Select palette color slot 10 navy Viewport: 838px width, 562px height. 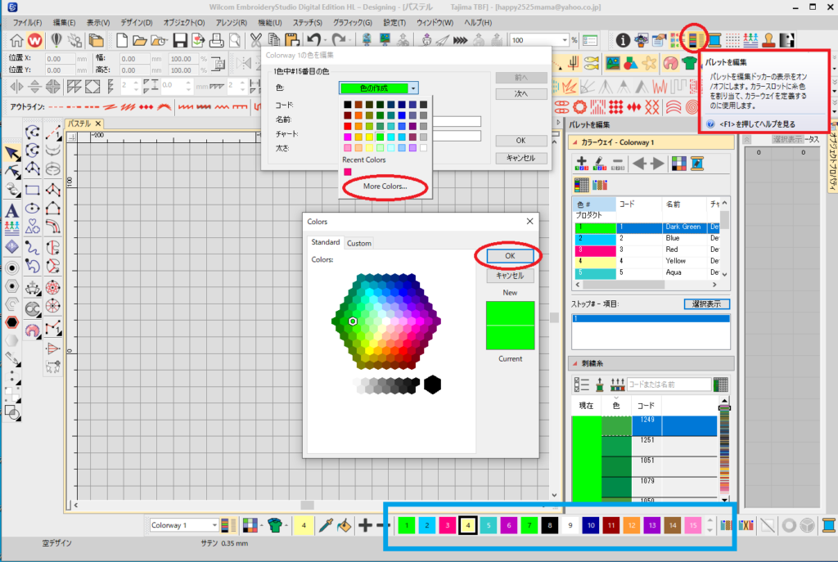point(591,526)
